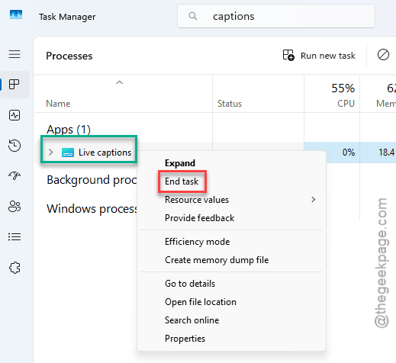
Task: Click the Live captions process name
Action: 105,153
